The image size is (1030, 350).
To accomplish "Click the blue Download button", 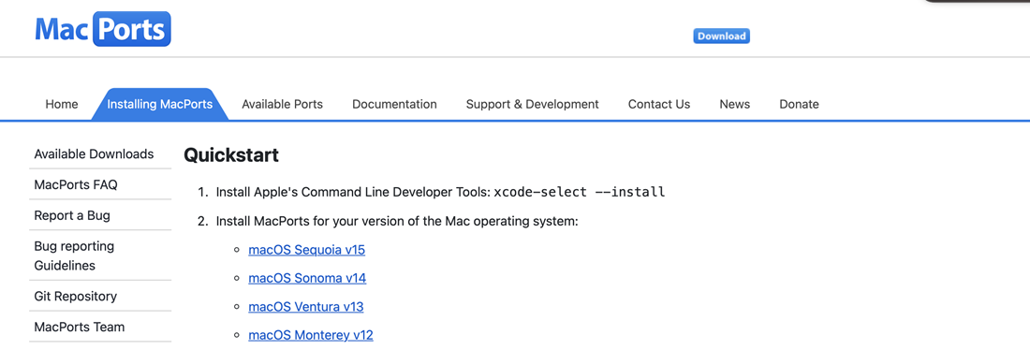I will (721, 36).
